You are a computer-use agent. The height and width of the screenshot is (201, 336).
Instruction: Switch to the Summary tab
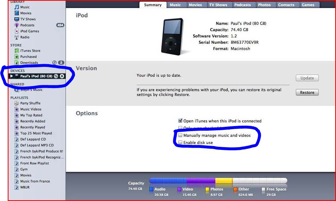click(x=153, y=5)
